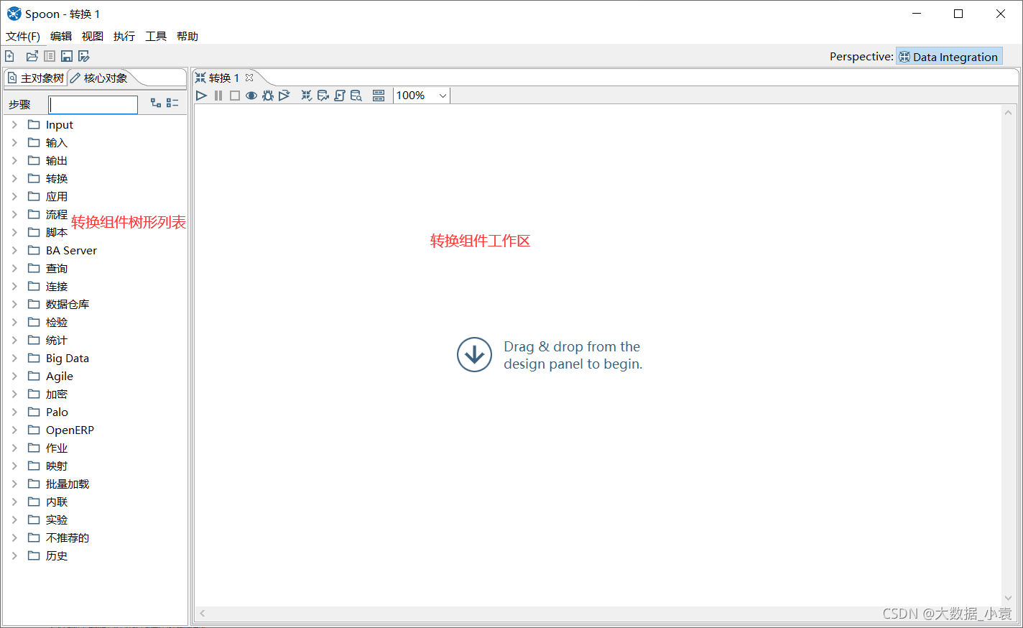The height and width of the screenshot is (628, 1023).
Task: Create a new file from the toolbar
Action: pyautogui.click(x=10, y=56)
